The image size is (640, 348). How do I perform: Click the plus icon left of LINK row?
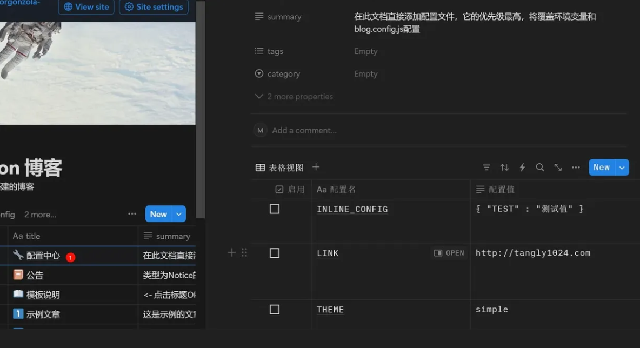(x=231, y=252)
